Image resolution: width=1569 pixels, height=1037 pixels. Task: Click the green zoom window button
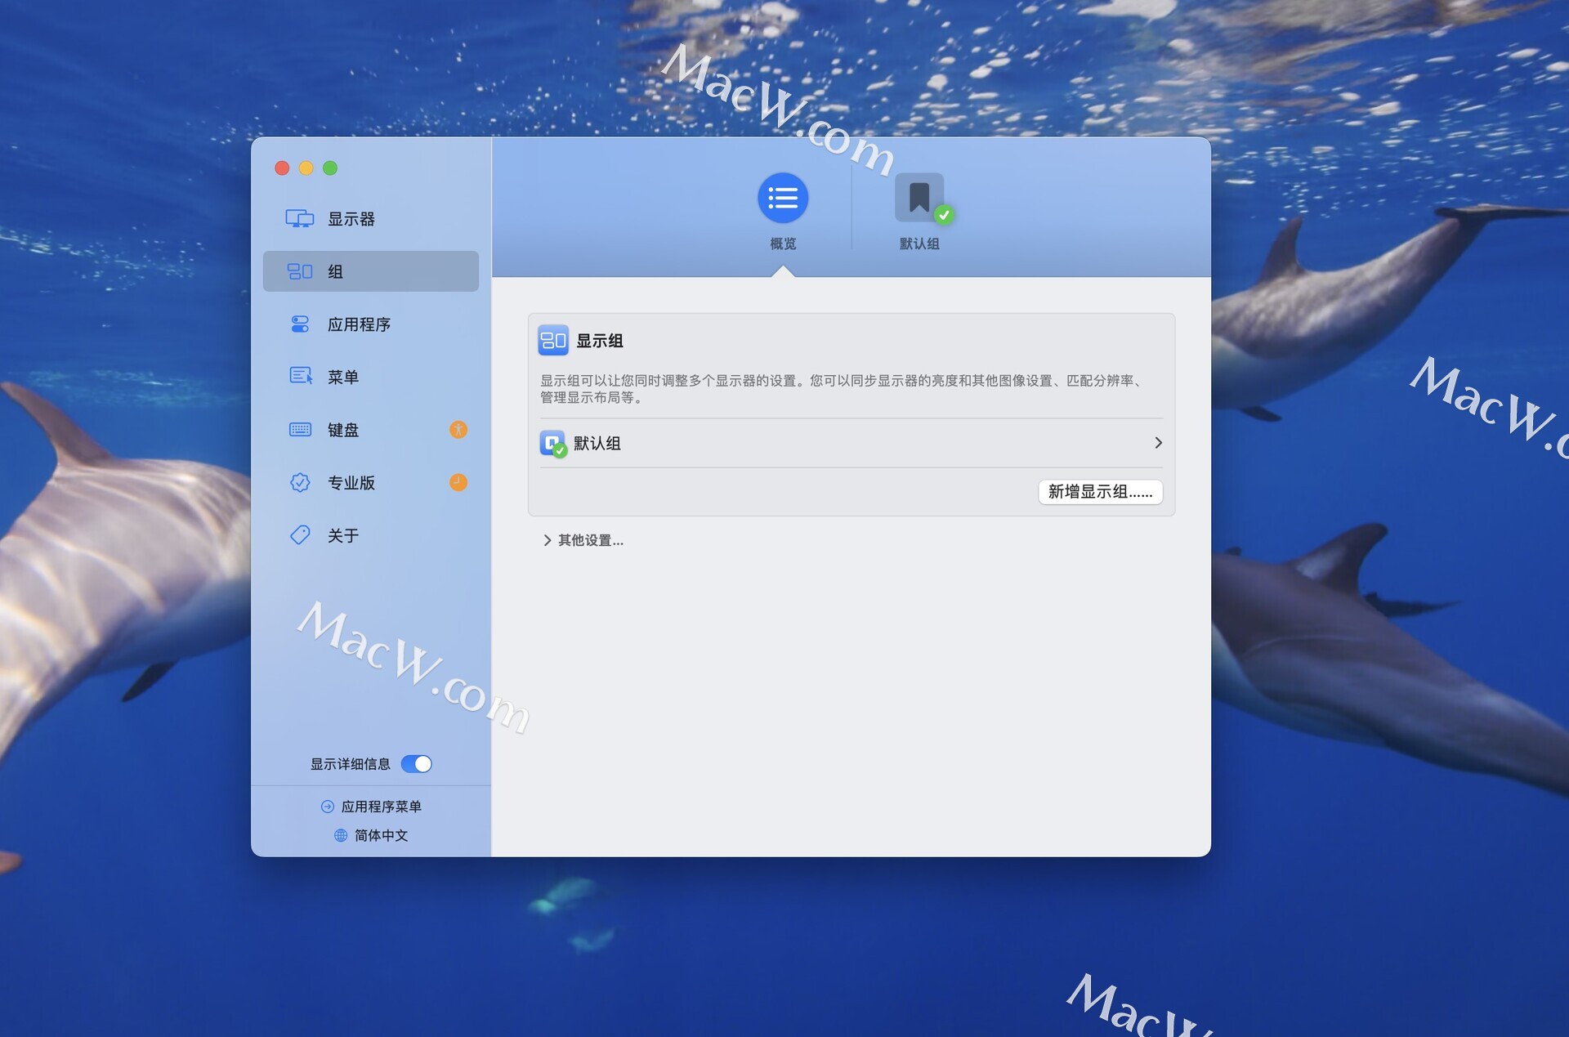pyautogui.click(x=330, y=168)
